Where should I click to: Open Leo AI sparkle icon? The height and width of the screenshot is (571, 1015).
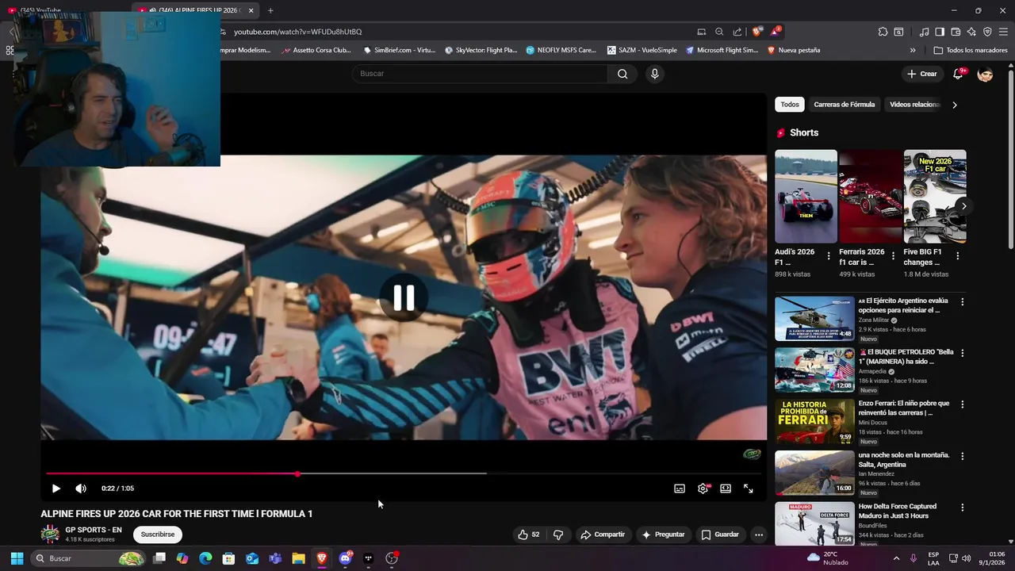pyautogui.click(x=971, y=32)
